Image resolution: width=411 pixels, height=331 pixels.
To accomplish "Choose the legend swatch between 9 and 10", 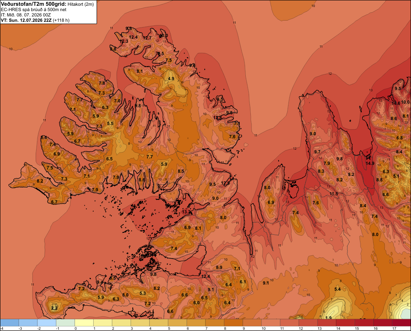I will point(252,323).
